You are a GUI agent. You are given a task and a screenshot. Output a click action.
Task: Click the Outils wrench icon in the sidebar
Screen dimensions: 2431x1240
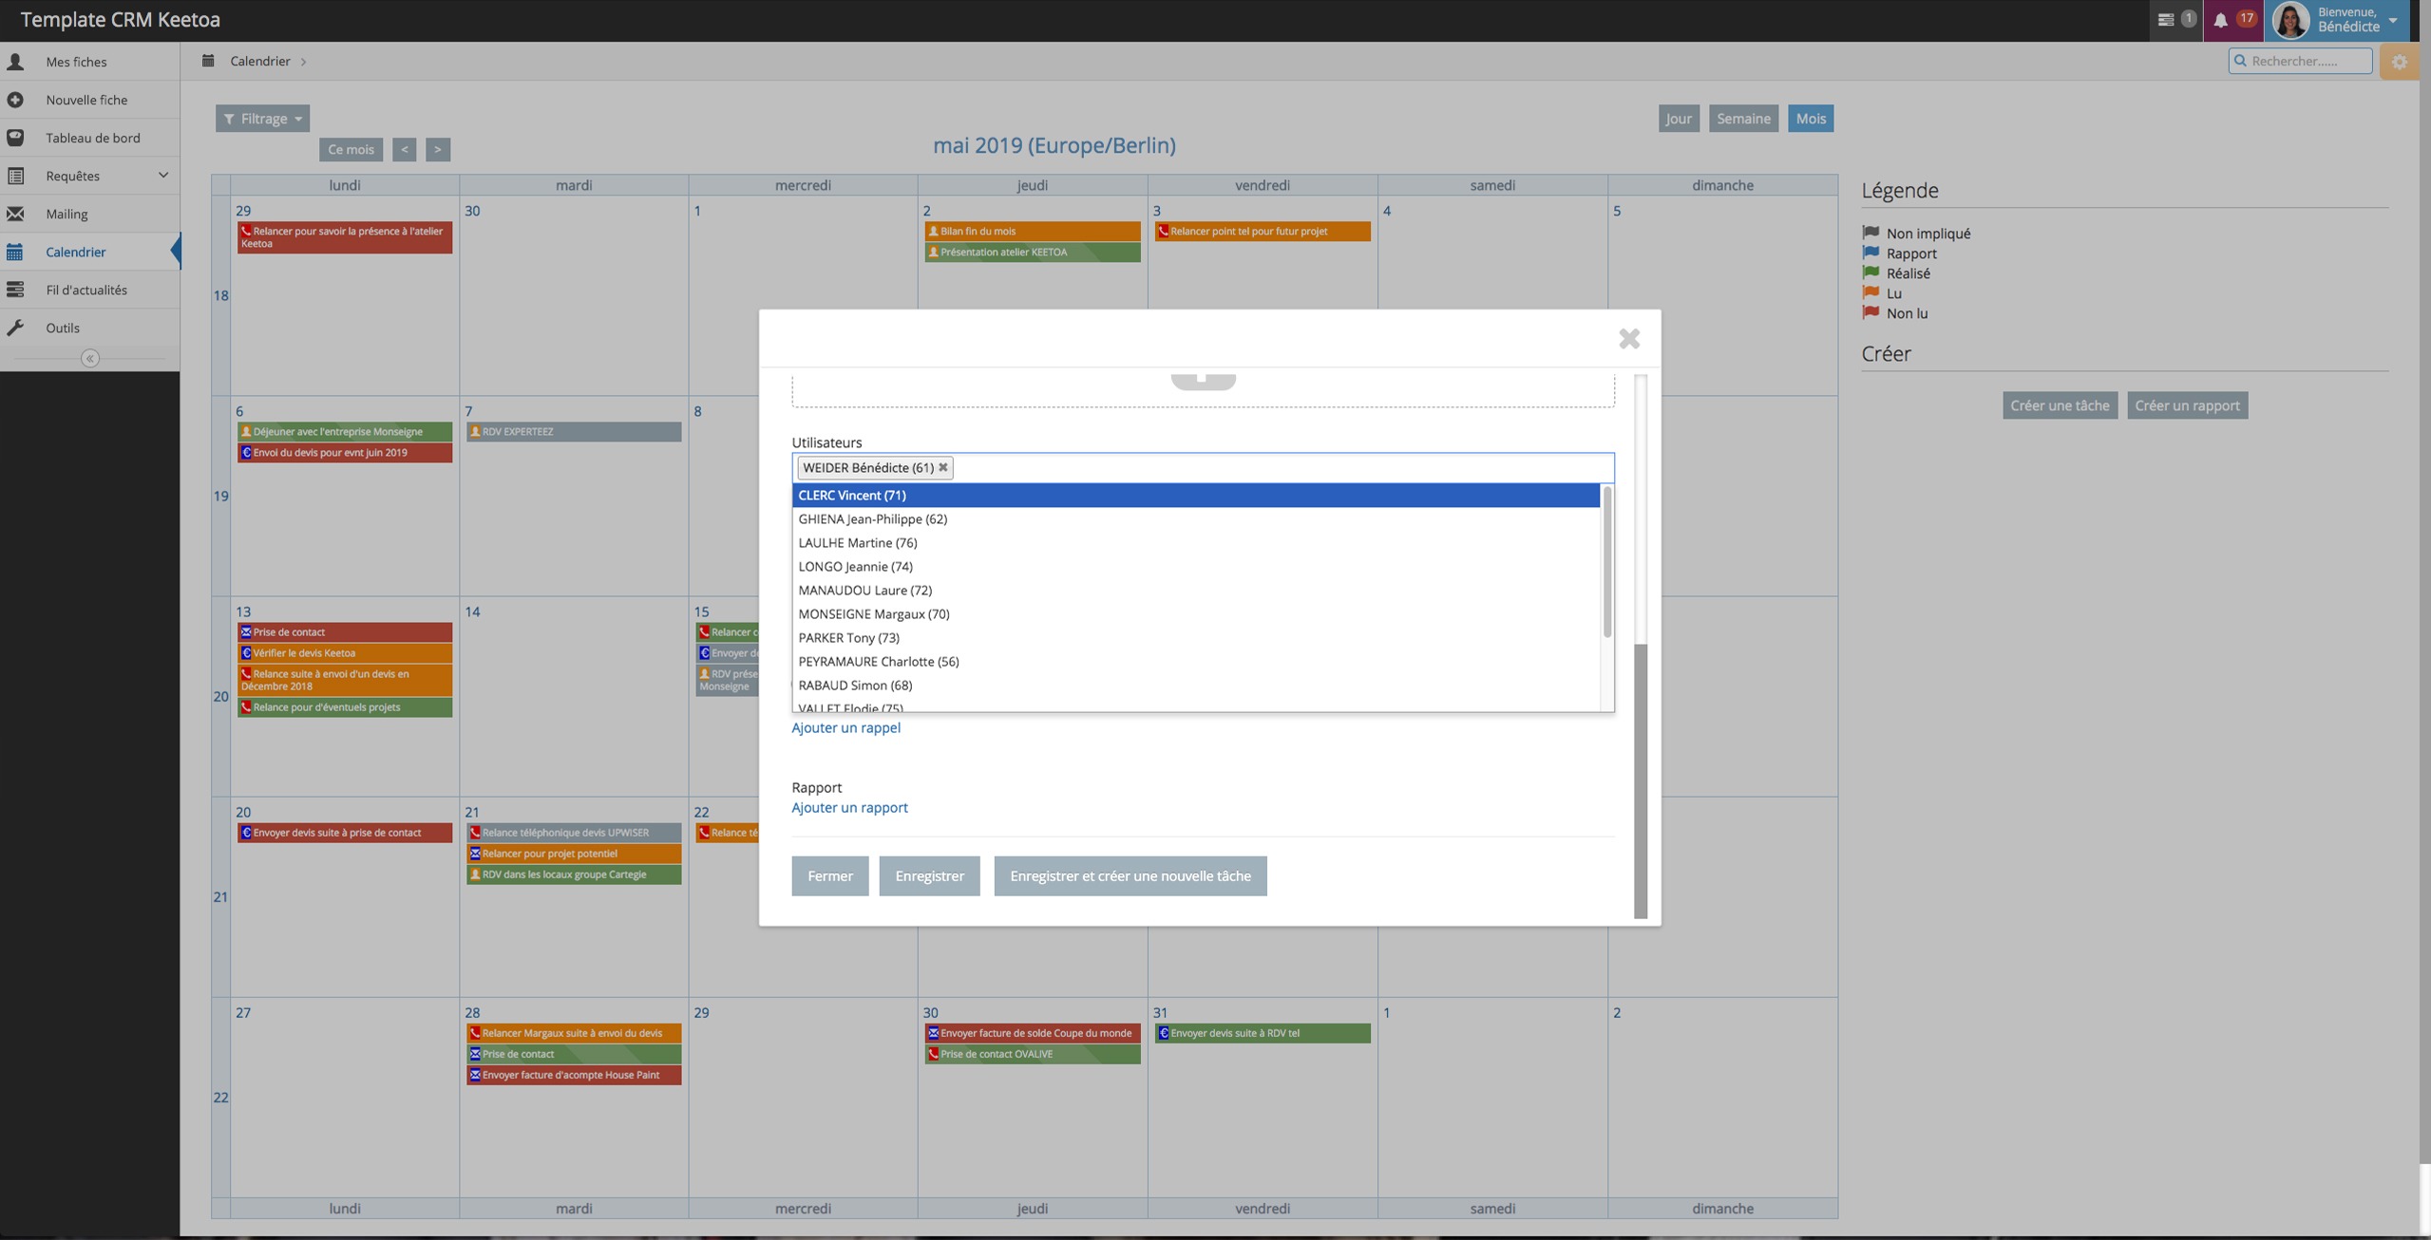(x=16, y=328)
